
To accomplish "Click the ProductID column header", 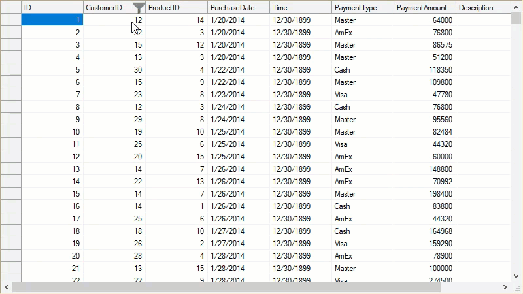I will click(177, 8).
